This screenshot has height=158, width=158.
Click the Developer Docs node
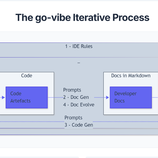tap(131, 97)
